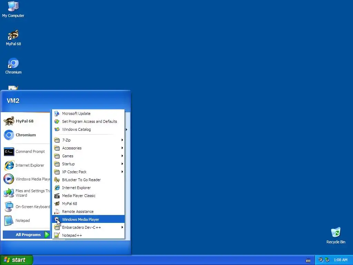Open the Recycle Bin icon

click(x=336, y=236)
